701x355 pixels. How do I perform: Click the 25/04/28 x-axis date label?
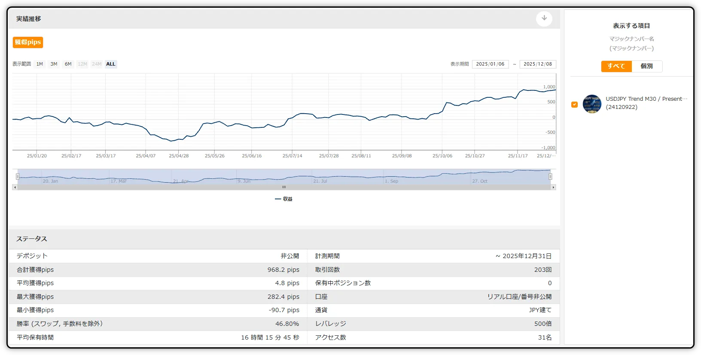[179, 156]
